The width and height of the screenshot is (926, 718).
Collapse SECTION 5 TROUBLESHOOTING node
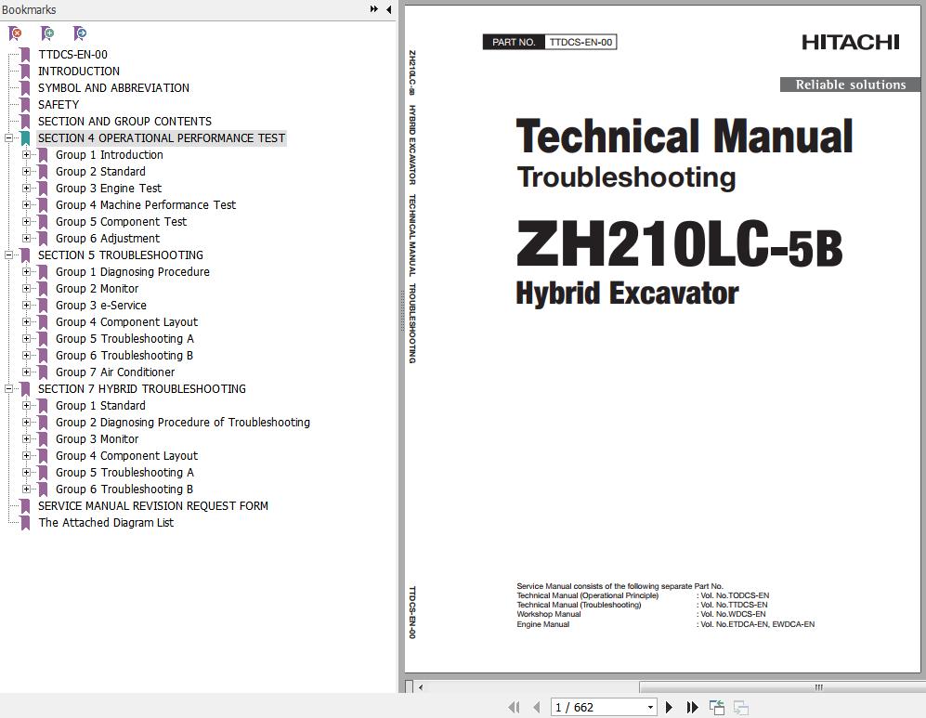pos(9,255)
